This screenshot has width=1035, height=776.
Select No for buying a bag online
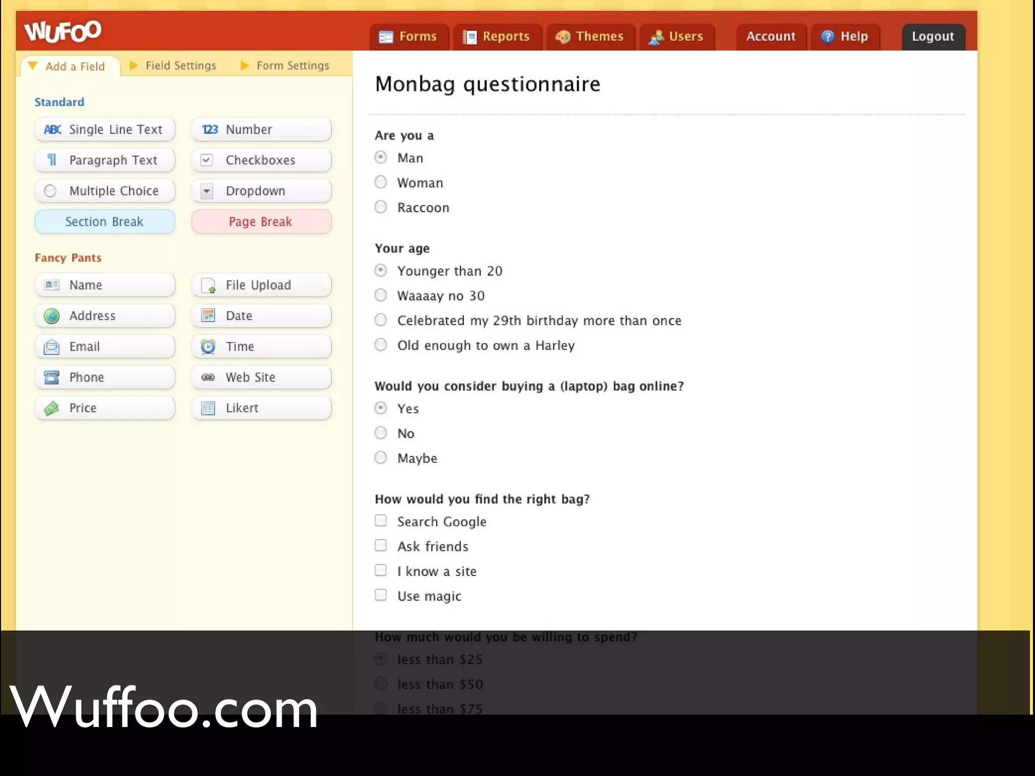[381, 433]
